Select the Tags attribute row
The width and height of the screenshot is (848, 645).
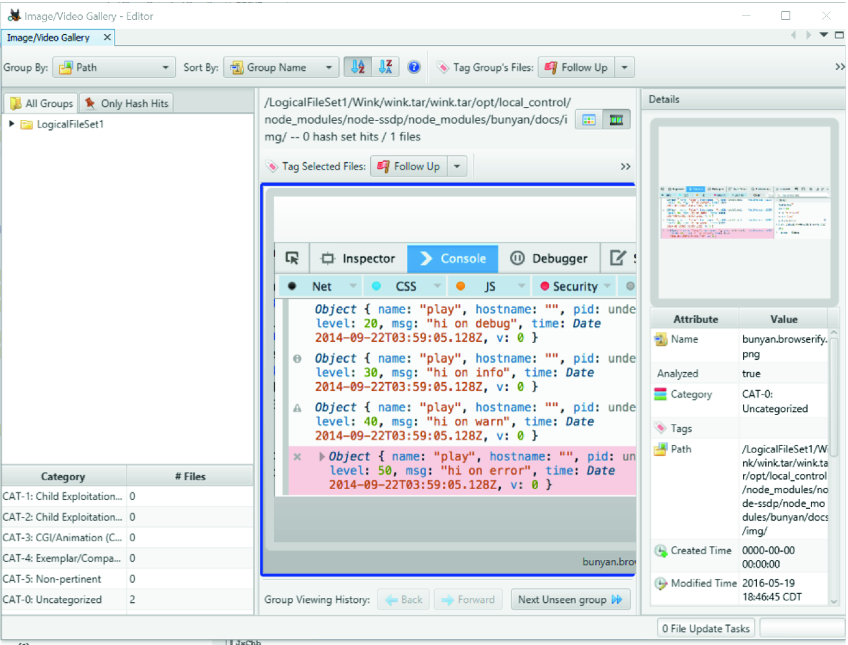[740, 428]
